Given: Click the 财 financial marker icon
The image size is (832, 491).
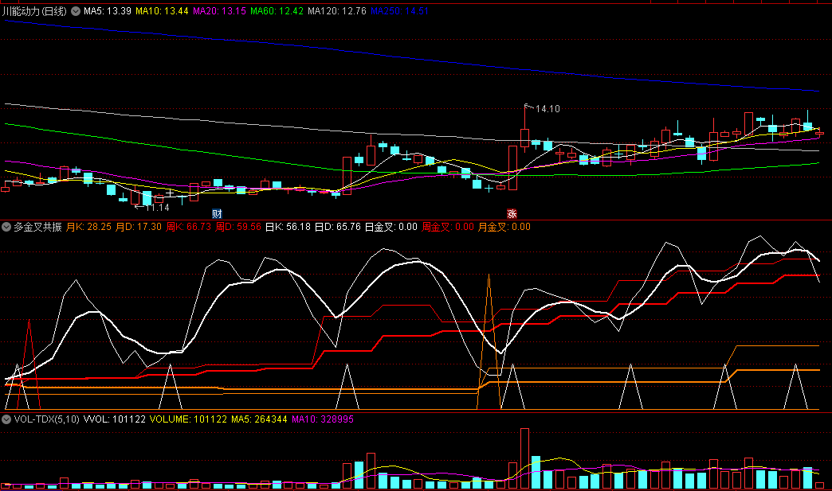Looking at the screenshot, I should pyautogui.click(x=217, y=213).
